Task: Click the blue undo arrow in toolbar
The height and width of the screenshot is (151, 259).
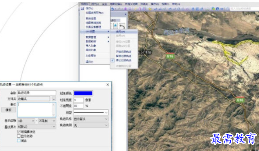Action: [x=112, y=9]
